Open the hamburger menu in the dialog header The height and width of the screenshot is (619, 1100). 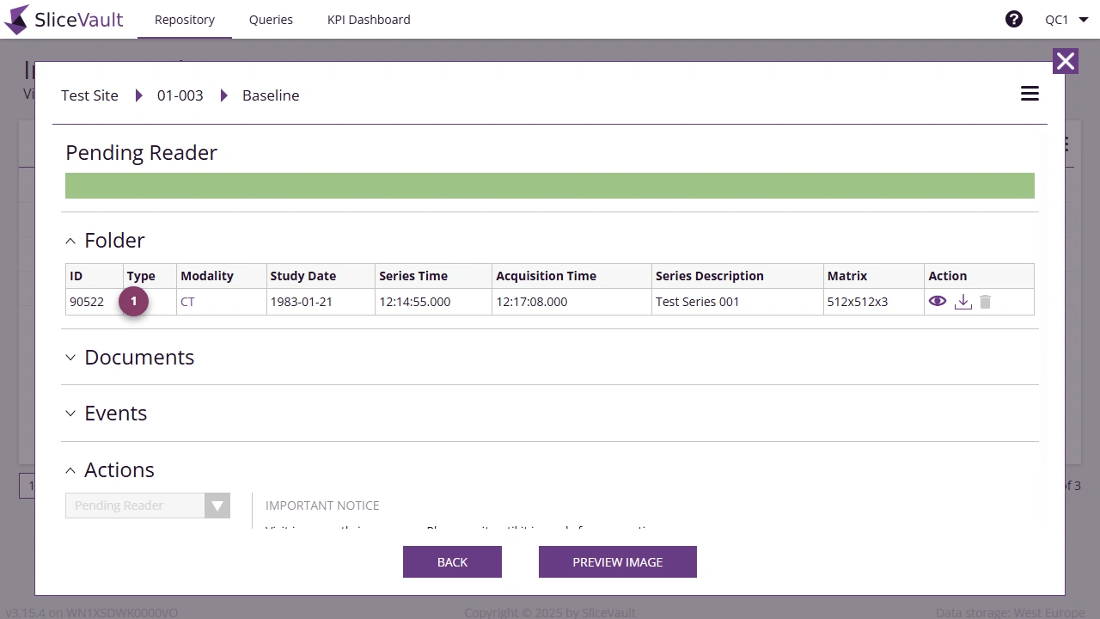[1030, 94]
